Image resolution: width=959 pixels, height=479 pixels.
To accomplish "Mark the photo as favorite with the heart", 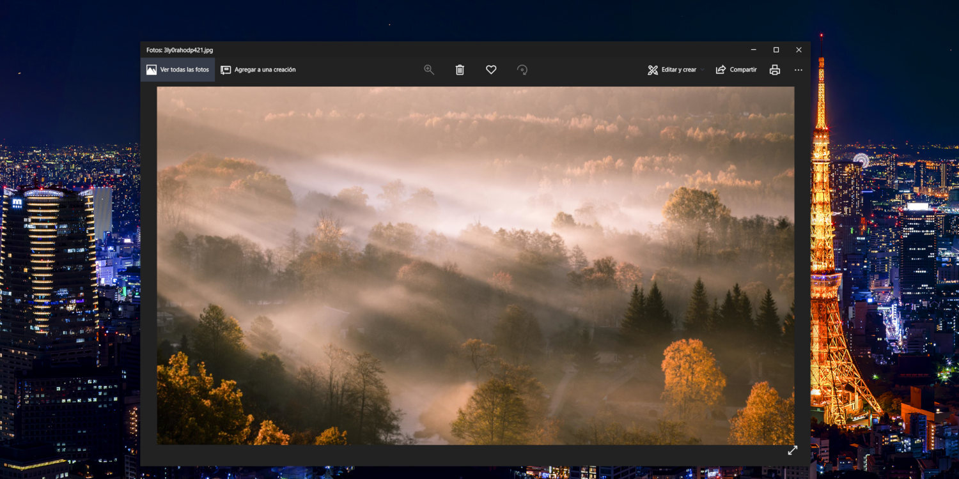I will point(491,70).
